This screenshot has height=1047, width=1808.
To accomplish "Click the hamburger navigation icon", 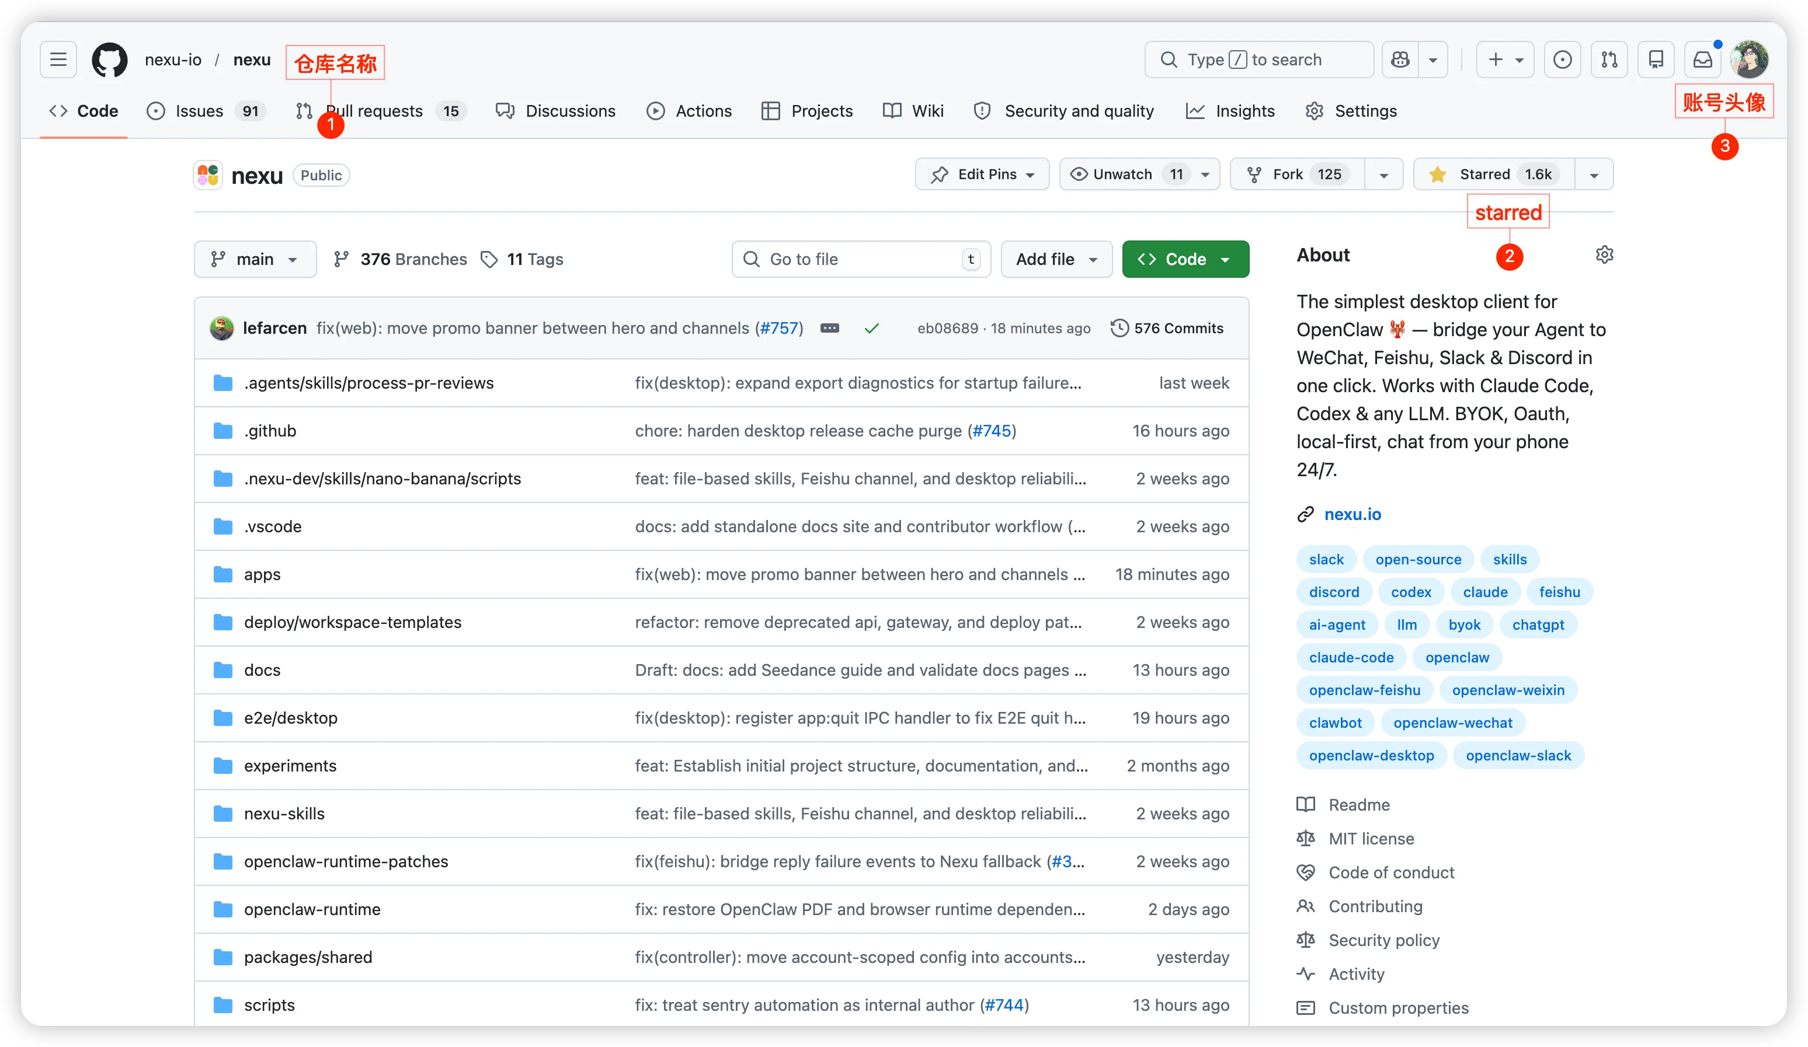I will [x=57, y=60].
